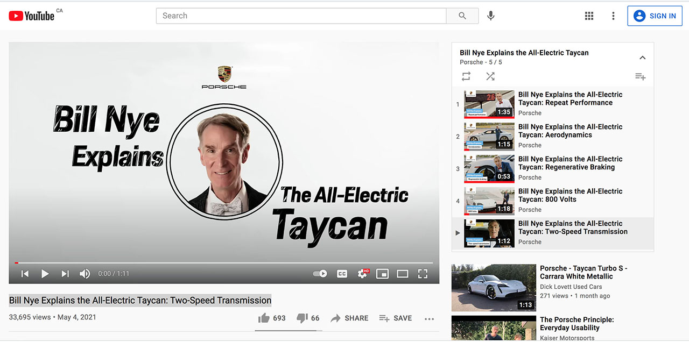Go to the YouTube home logo
The image size is (689, 342).
[x=32, y=16]
